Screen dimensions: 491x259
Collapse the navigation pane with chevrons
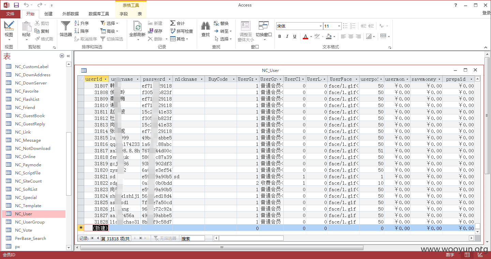(68, 56)
